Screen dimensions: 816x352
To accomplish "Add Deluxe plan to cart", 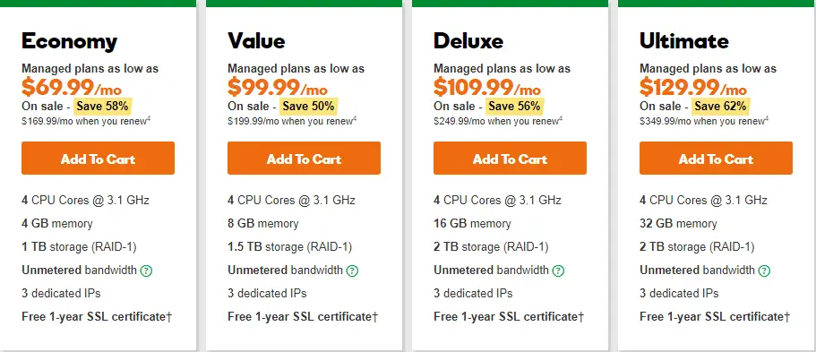I will [510, 159].
